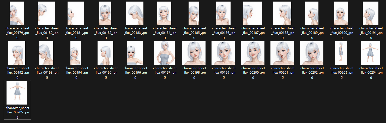Select thumbnail image of character_sheet_flux_00186_.png
The width and height of the screenshot is (386, 123).
click(224, 13)
